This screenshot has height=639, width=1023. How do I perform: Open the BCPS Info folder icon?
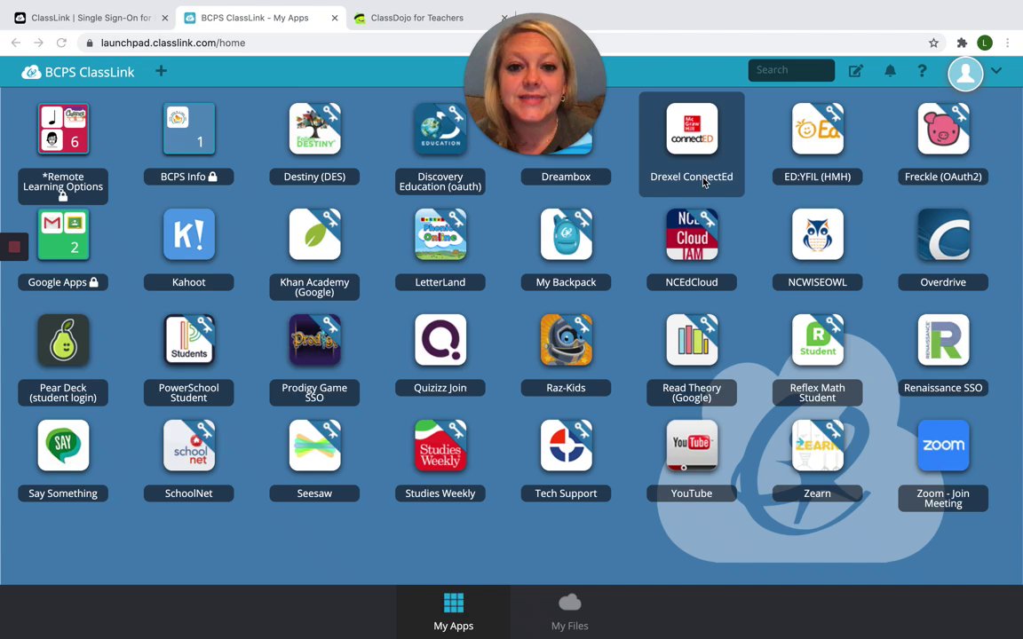[188, 129]
